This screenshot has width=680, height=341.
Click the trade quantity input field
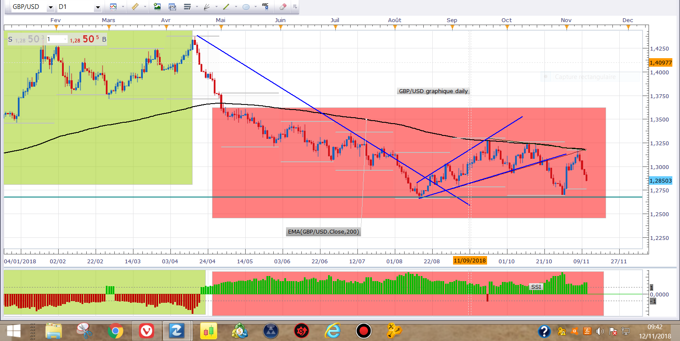57,39
